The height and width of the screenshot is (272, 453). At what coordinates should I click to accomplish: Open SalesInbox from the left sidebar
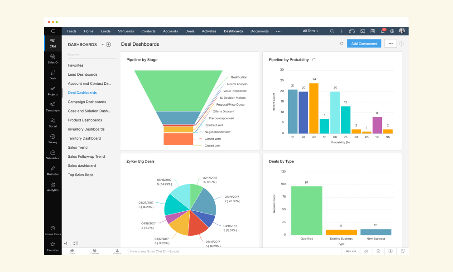(53, 155)
